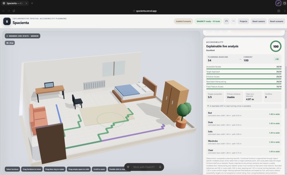287x175 pixels.
Task: Open the Chair route row
Action: point(244,152)
